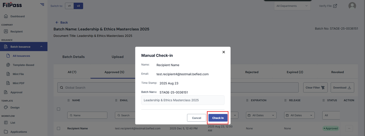365x136 pixels.
Task: Open Template-Based issuance
Action: [x=23, y=65]
